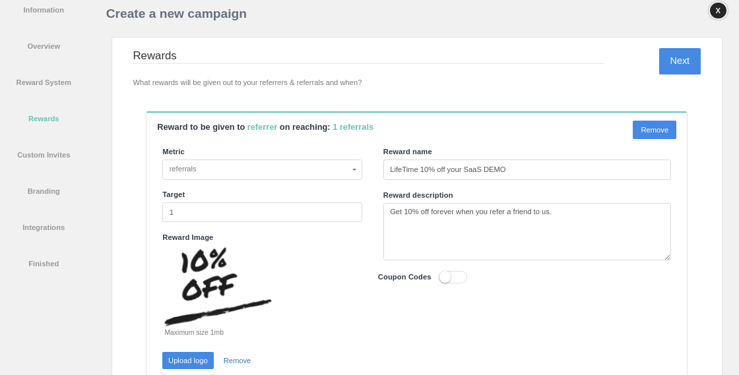Click into Reward description textarea
Screen dimensions: 739x375
click(x=527, y=231)
